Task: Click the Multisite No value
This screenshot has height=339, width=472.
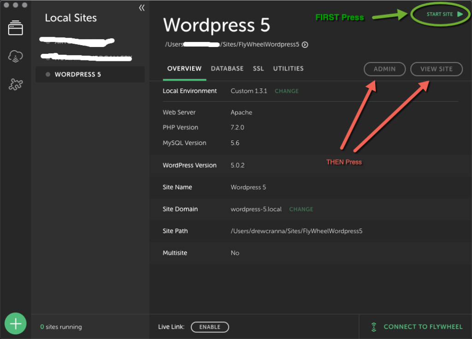Action: (x=235, y=253)
